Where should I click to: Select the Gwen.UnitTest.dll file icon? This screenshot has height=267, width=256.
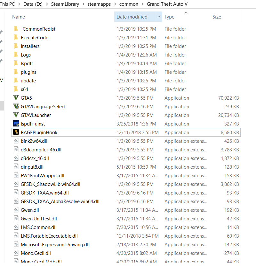[16, 218]
